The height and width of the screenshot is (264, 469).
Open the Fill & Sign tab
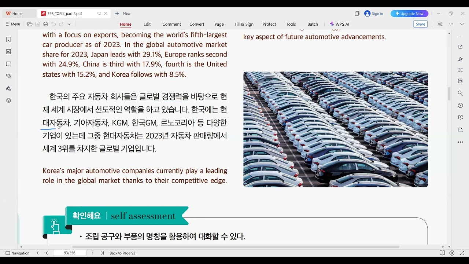tap(244, 24)
